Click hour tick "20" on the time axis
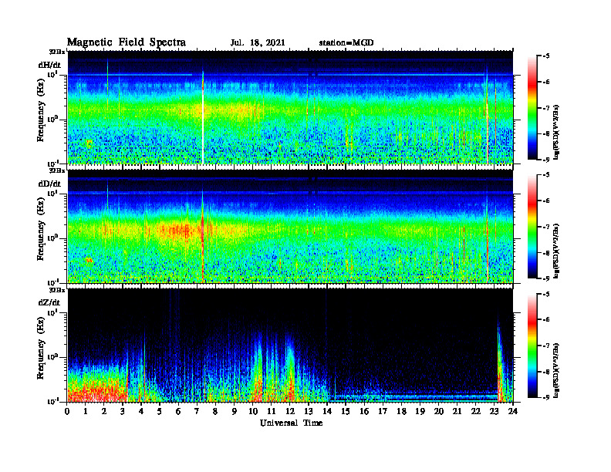The height and width of the screenshot is (472, 611). [439, 411]
